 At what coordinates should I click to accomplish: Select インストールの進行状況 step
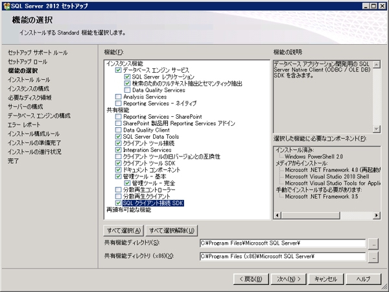tap(34, 152)
